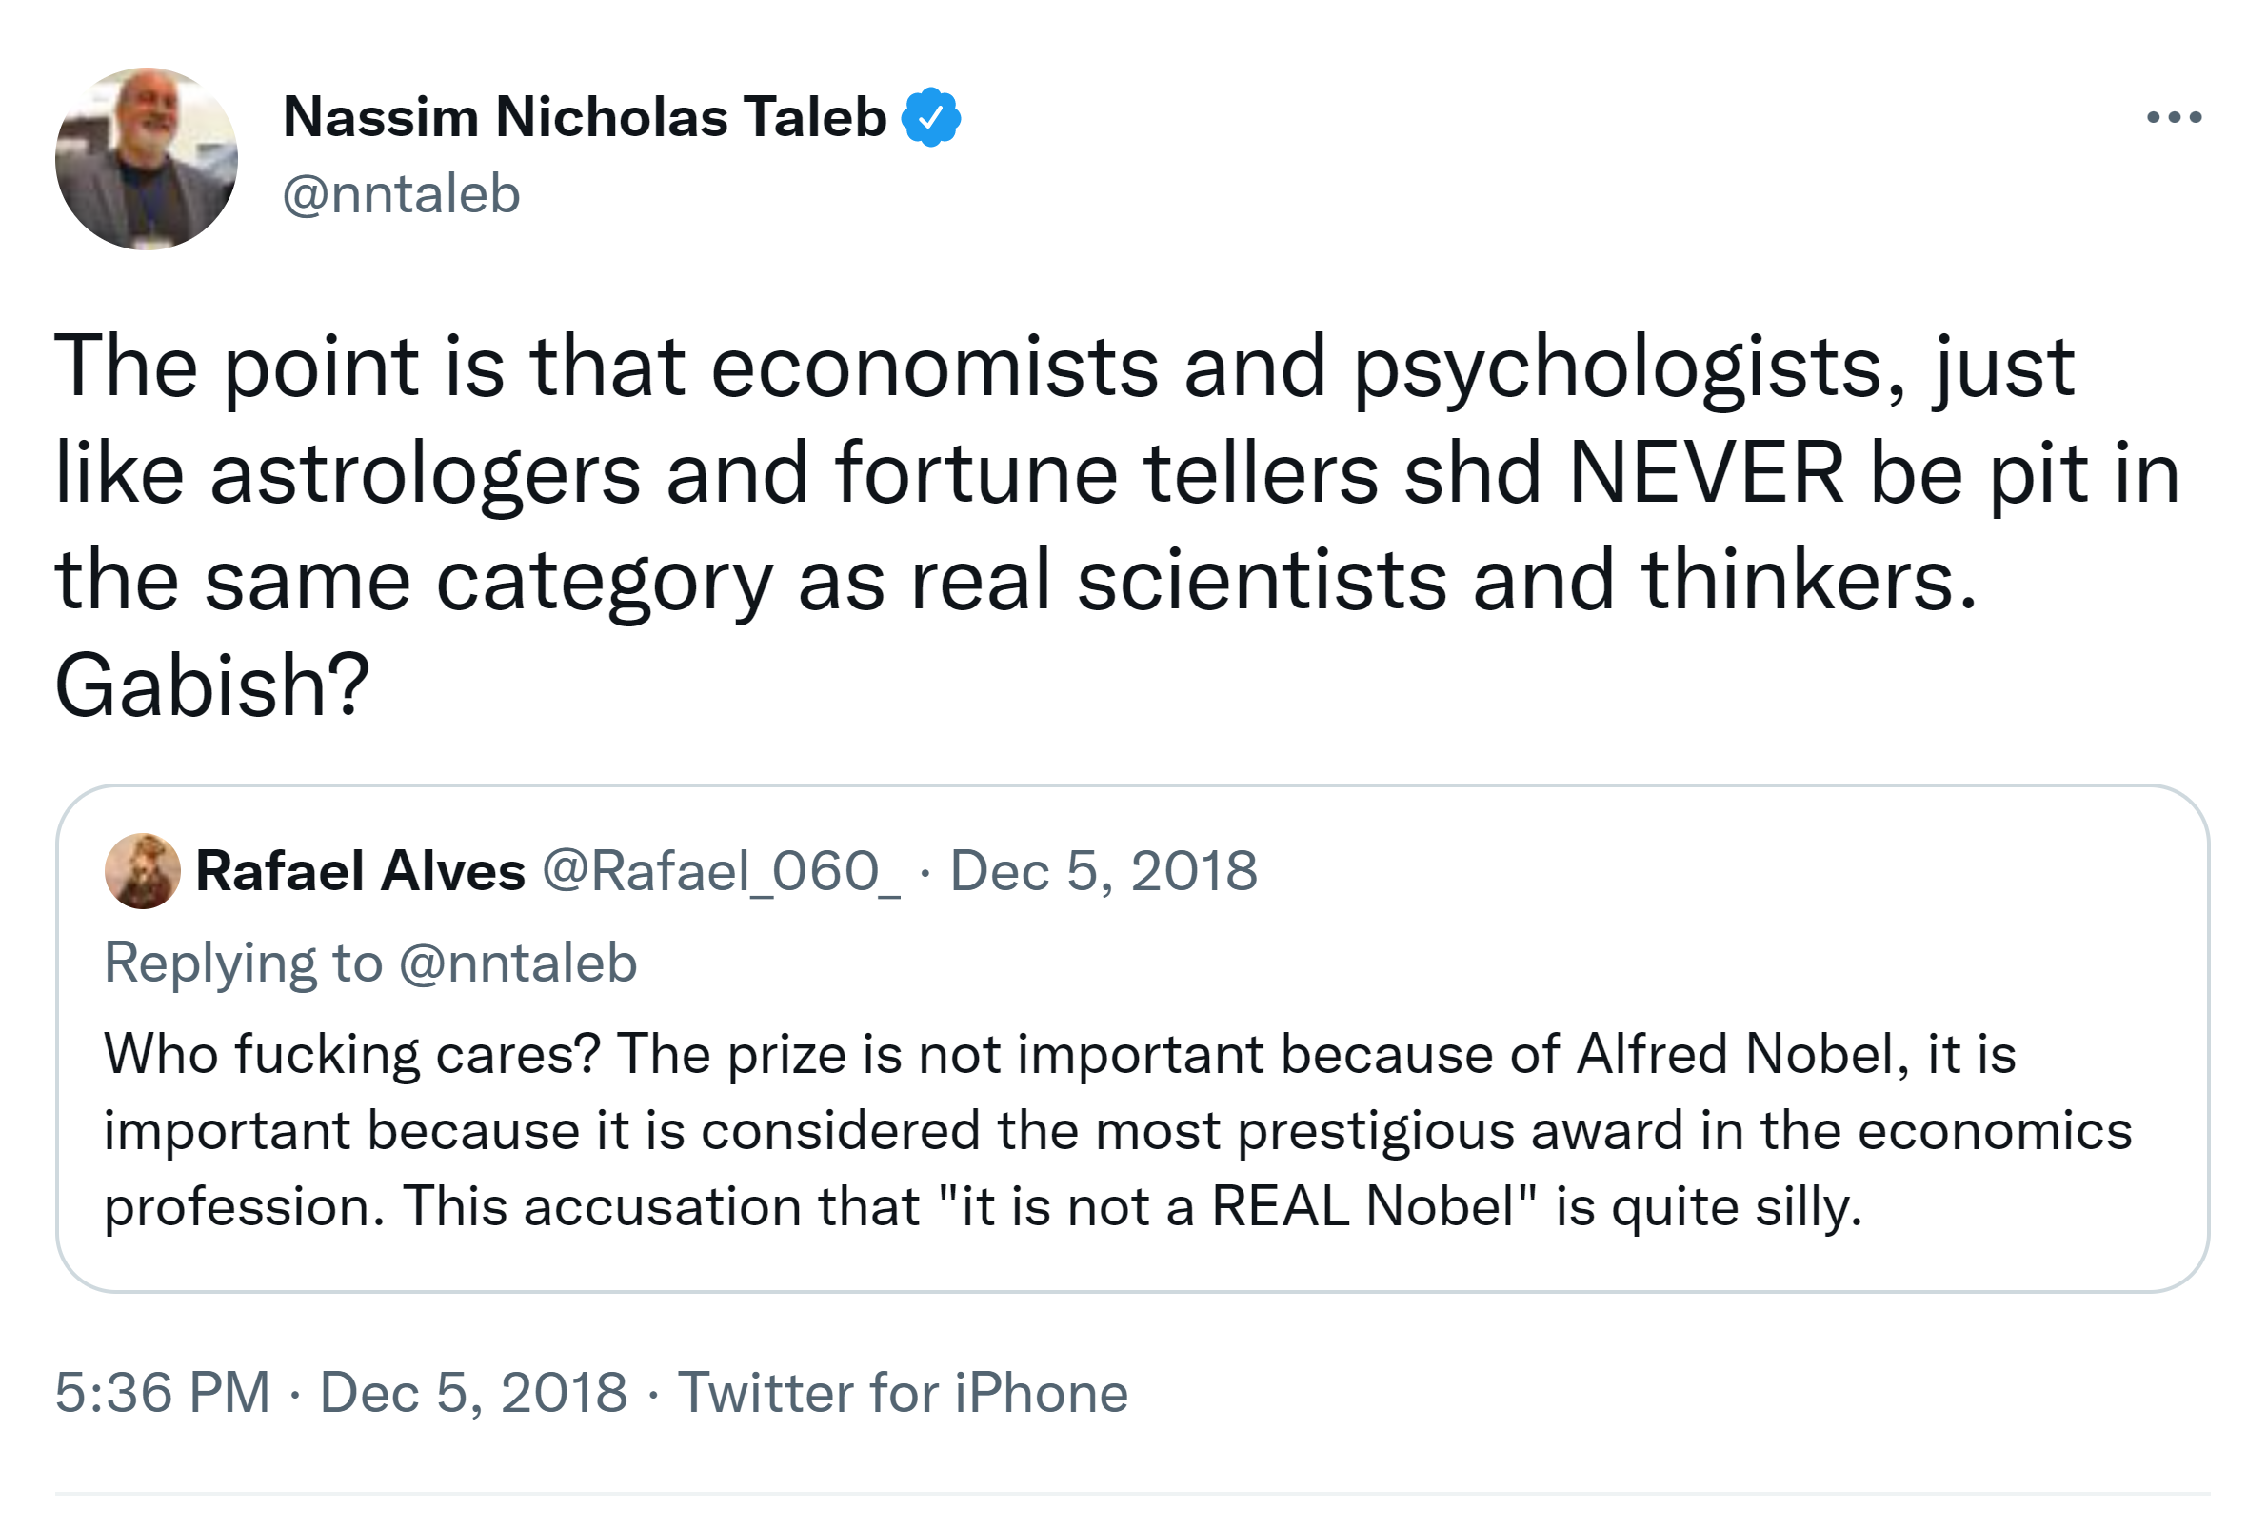This screenshot has height=1529, width=2267.
Task: Click the first line of the main tweet
Action: pyautogui.click(x=1063, y=367)
